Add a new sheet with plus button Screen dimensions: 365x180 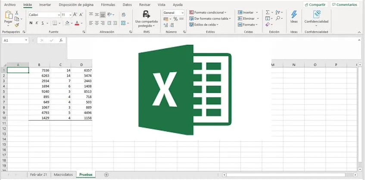pos(106,175)
